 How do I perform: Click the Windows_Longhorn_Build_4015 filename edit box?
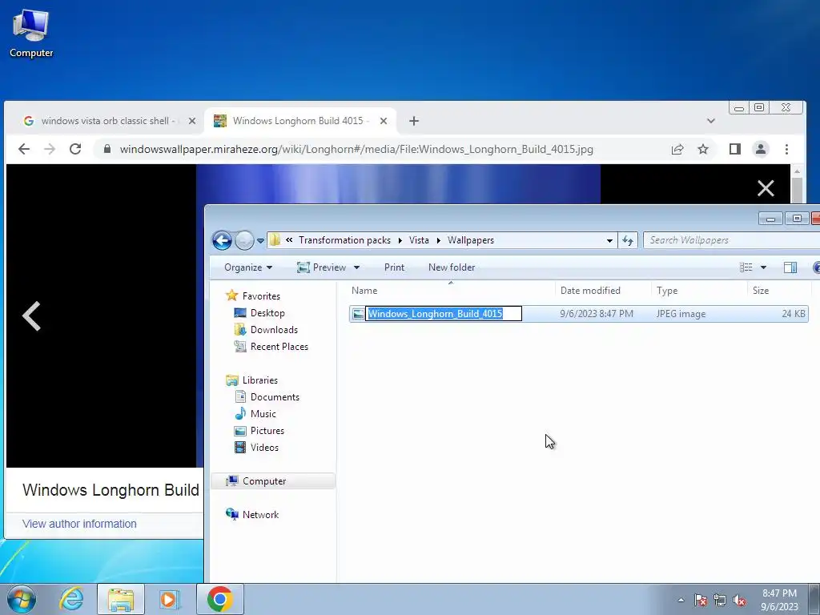click(x=444, y=314)
